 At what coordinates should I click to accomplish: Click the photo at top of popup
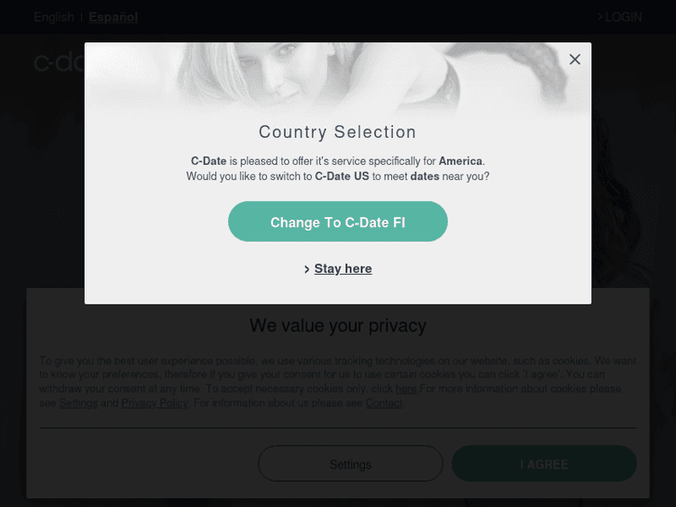[x=338, y=77]
